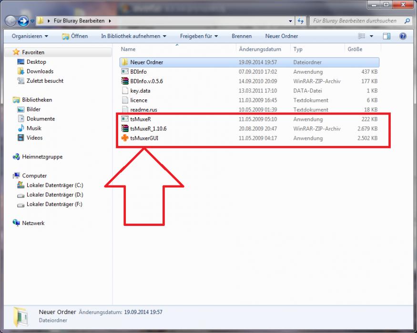The width and height of the screenshot is (417, 333).
Task: Click the Heimnetzgruppe icon
Action: (x=16, y=157)
